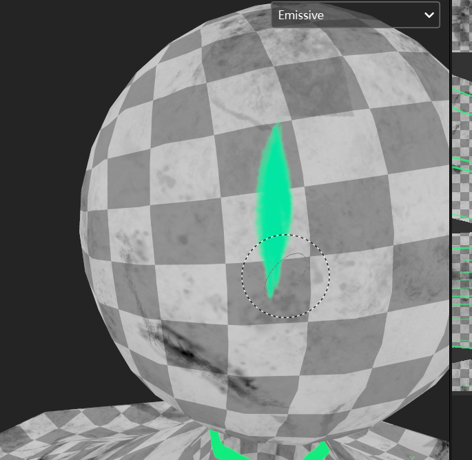The image size is (472, 460).
Task: Click the Emissive label text
Action: 301,14
